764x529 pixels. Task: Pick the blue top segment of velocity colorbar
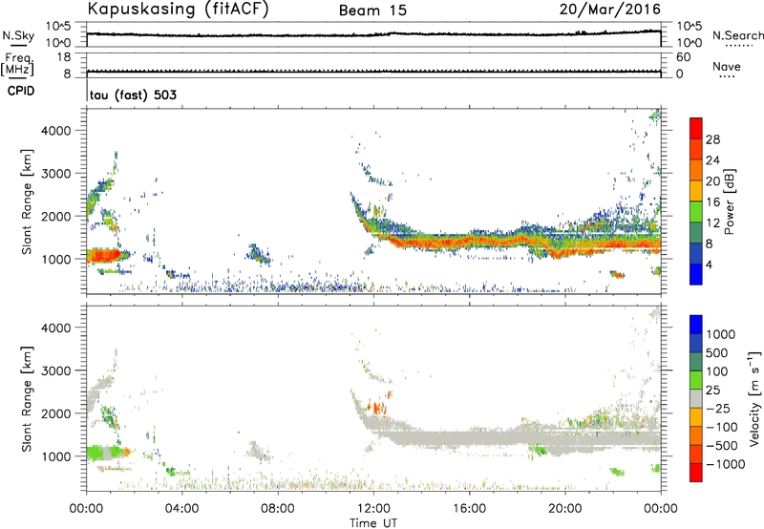pos(696,325)
